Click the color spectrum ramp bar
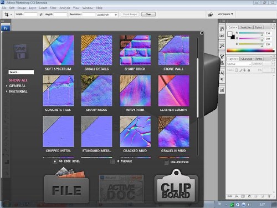This screenshot has width=277, height=208. click(250, 50)
